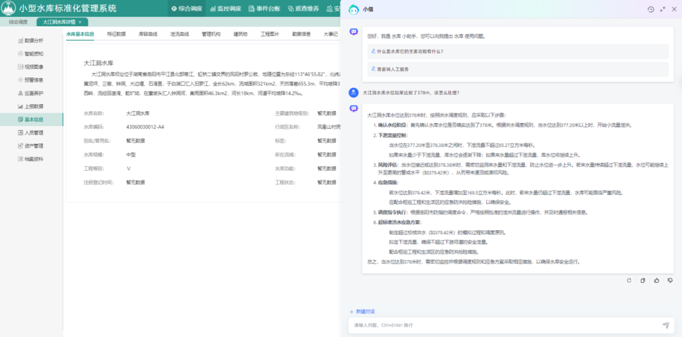The height and width of the screenshot is (337, 682).
Task: Open 监控调度 in the top navigation
Action: (225, 8)
